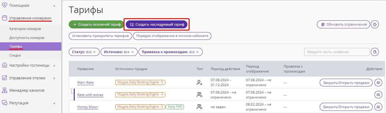Click the Менеджер каналов network icon
386x113 pixels.
tap(5, 90)
